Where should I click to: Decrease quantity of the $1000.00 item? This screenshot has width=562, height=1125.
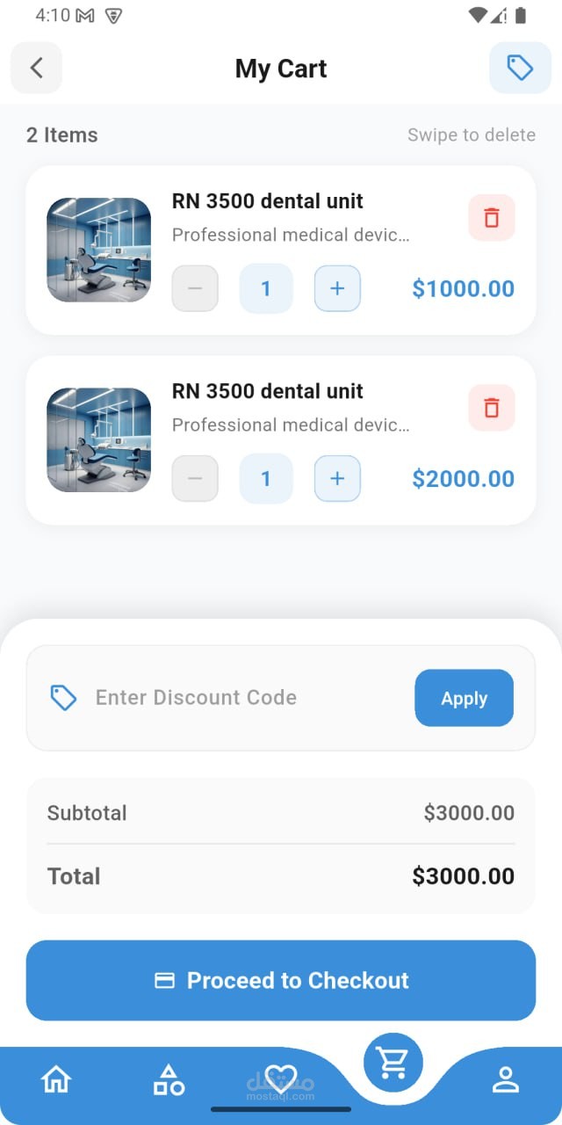(195, 288)
